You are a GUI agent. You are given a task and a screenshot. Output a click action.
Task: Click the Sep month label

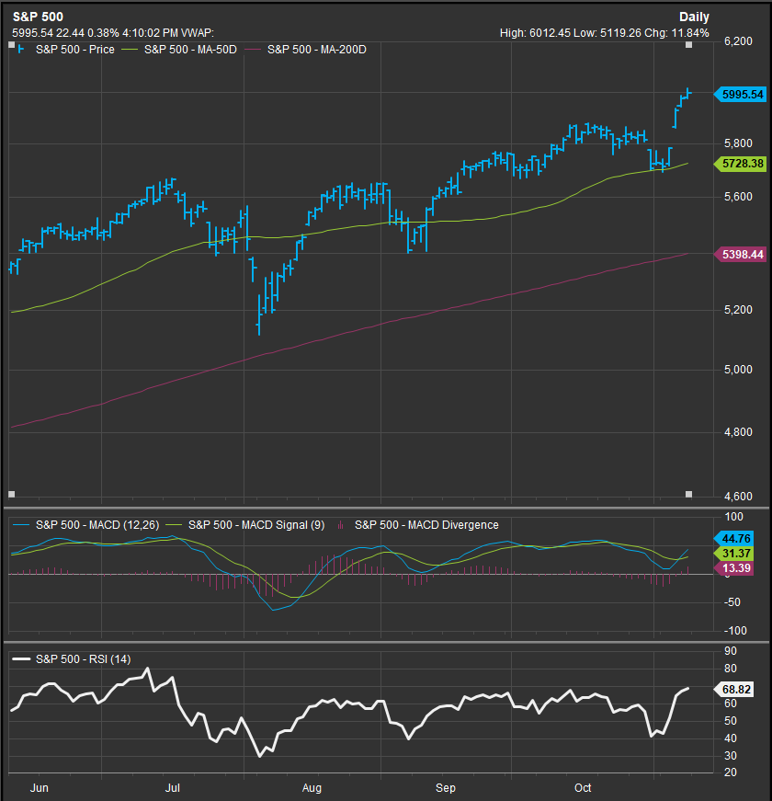446,788
